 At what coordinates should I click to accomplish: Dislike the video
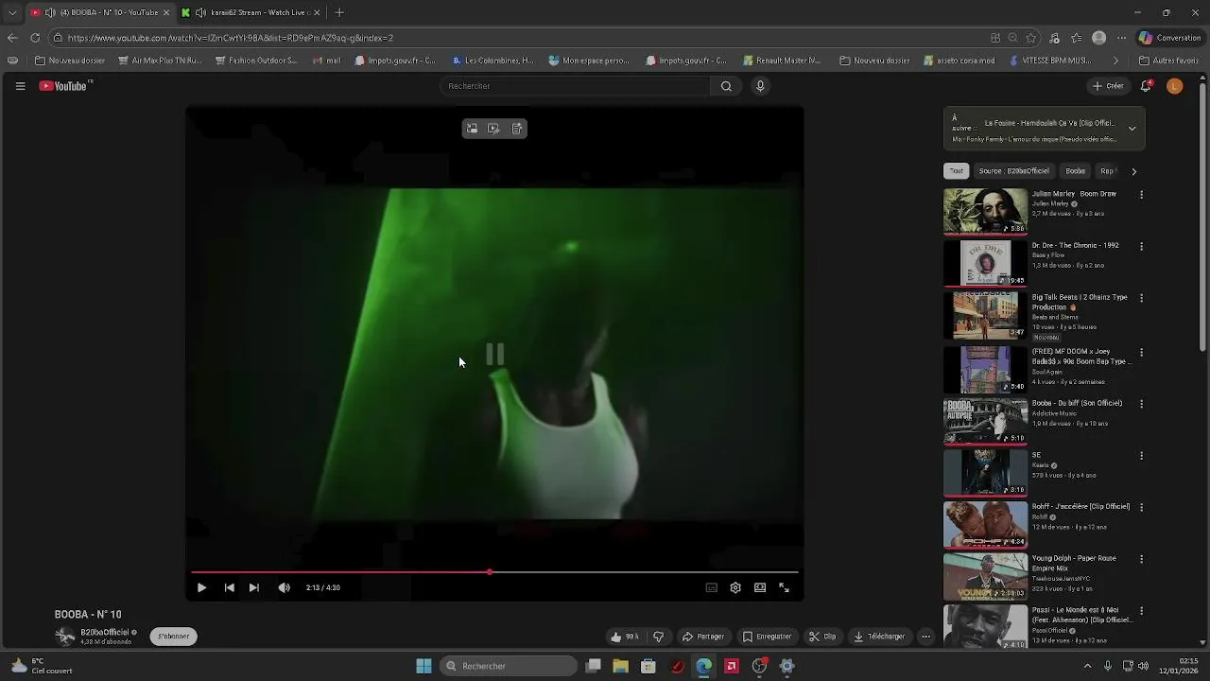point(659,637)
